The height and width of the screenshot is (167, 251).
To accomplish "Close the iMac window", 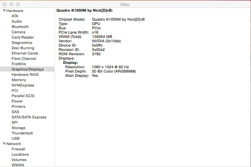I will click(x=5, y=4).
